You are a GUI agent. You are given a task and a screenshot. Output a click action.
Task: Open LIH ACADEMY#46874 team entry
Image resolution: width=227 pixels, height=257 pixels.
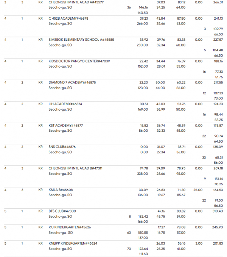pyautogui.click(x=65, y=104)
